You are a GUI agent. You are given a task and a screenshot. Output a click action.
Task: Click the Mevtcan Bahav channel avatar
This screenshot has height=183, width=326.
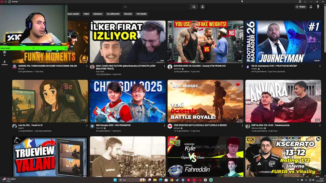[x=248, y=126]
